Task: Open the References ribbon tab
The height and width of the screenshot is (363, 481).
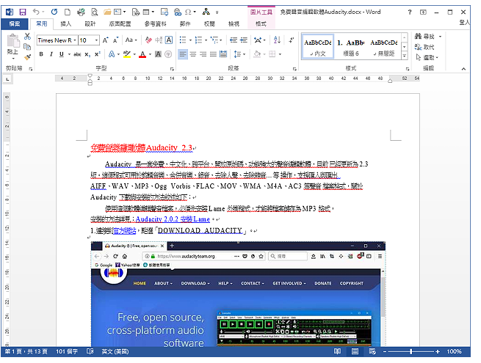Action: pos(156,24)
